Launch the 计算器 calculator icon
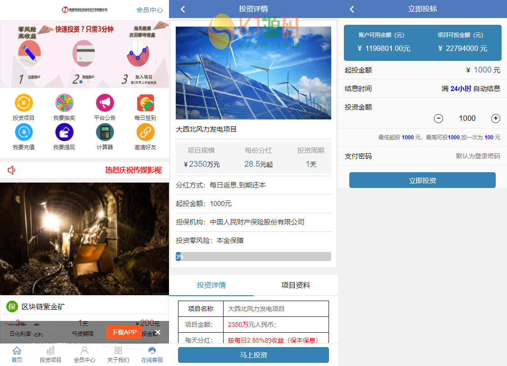 105,132
